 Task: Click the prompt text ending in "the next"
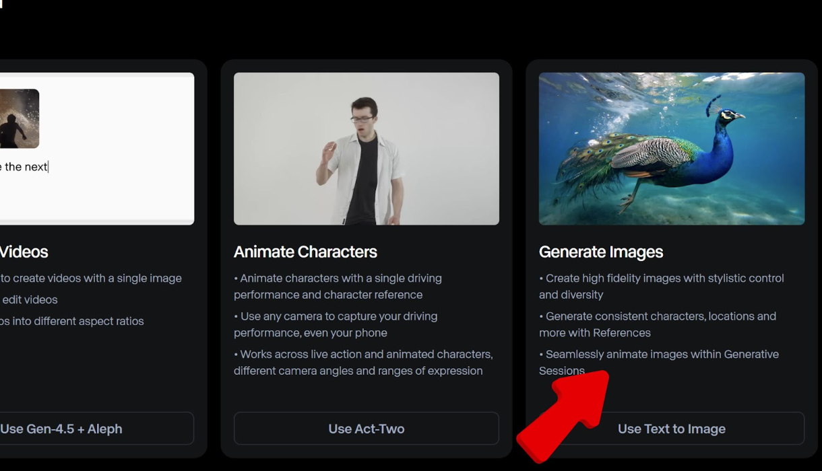26,167
